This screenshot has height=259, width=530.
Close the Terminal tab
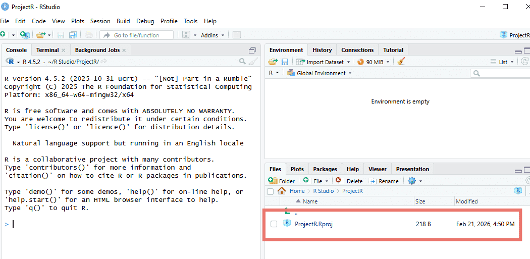coord(63,50)
